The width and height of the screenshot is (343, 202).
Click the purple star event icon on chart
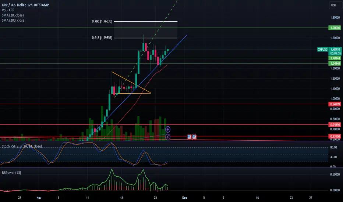[167, 130]
